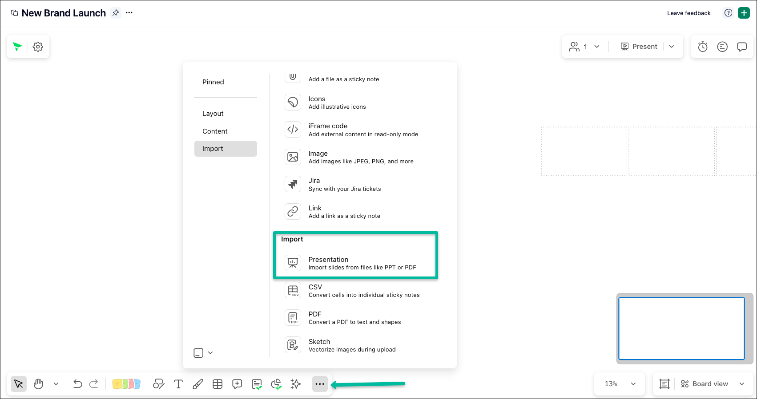Select the pen drawing tool
757x399 pixels.
[x=198, y=384]
